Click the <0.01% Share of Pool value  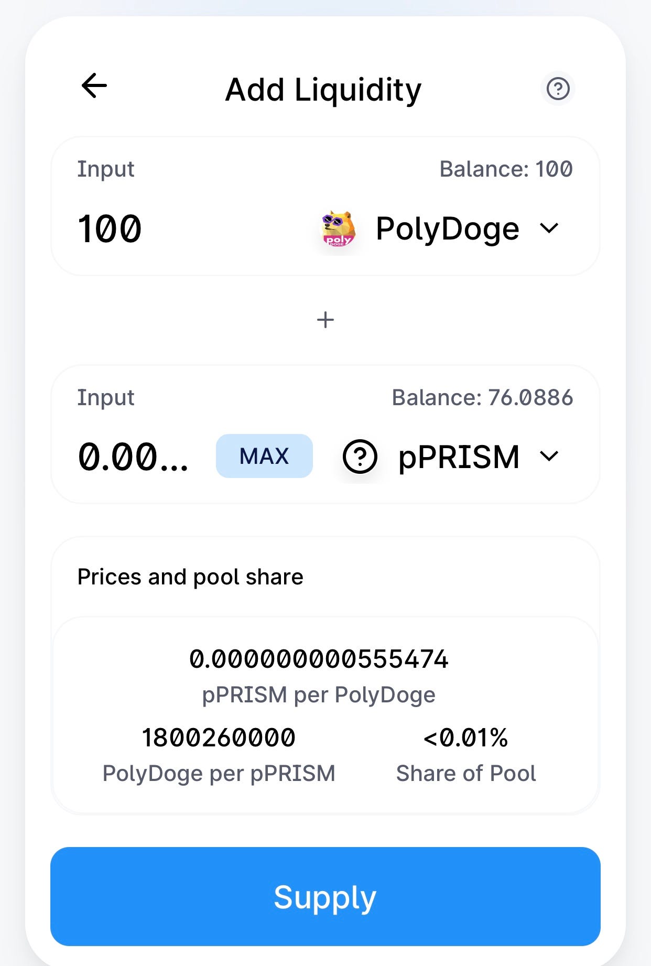point(465,737)
